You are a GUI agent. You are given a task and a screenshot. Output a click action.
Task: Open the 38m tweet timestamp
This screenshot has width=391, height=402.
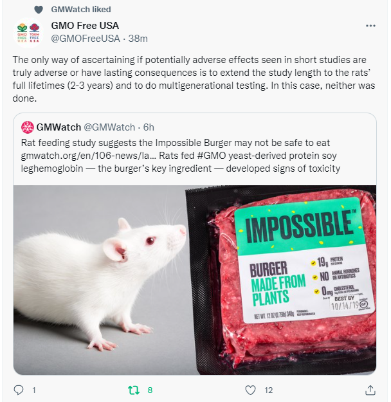[138, 39]
